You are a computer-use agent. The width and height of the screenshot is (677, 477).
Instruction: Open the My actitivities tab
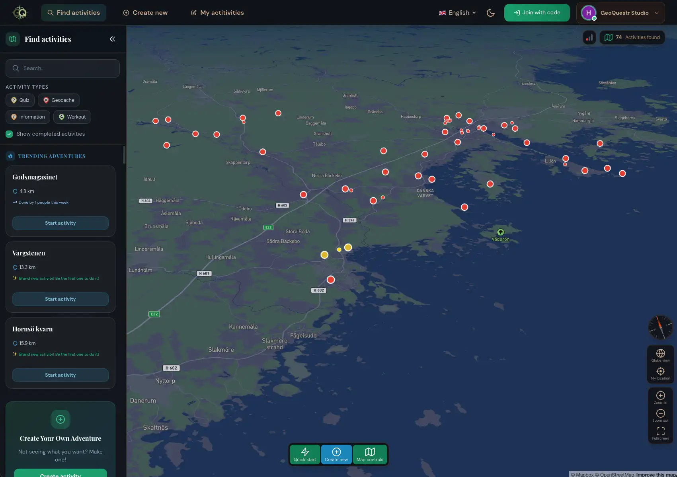point(217,12)
